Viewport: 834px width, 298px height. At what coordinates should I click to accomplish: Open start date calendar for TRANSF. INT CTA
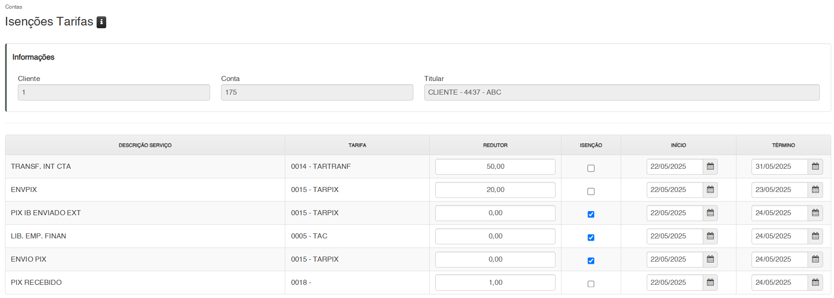(x=710, y=167)
